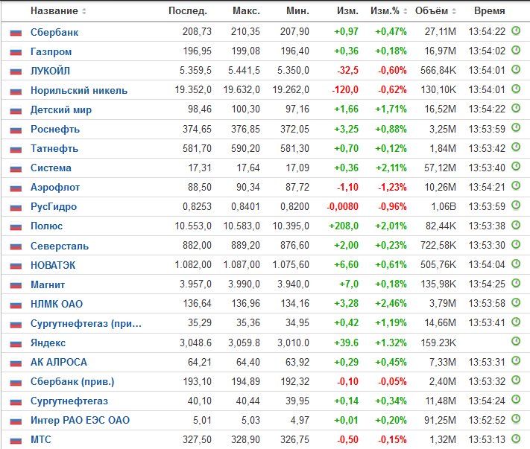530x449 pixels.
Task: Click the Russian flag icon beside ЛУКОЙЛ
Action: coord(16,71)
